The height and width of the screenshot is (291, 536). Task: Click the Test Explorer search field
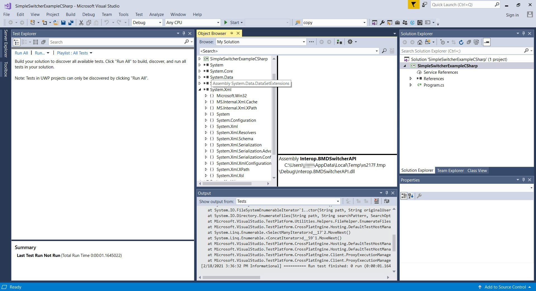click(116, 42)
